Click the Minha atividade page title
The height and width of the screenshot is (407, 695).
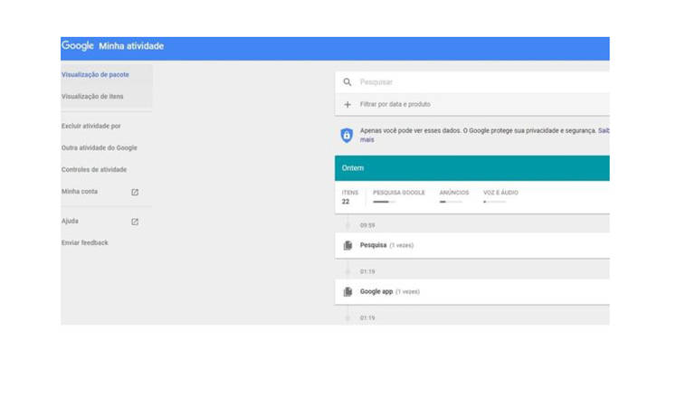(x=131, y=46)
